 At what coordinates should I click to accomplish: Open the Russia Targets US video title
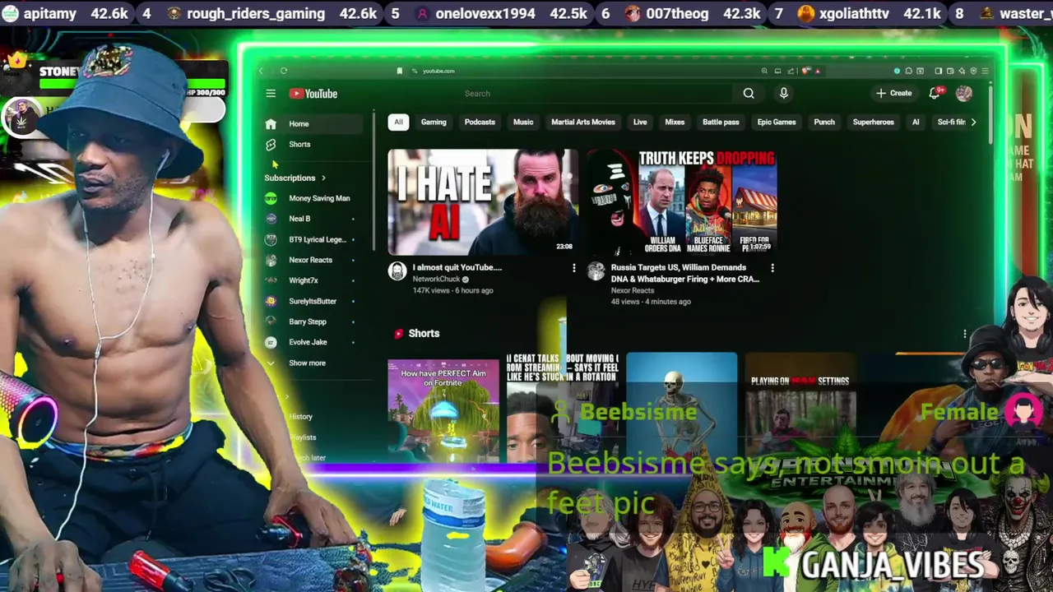686,273
